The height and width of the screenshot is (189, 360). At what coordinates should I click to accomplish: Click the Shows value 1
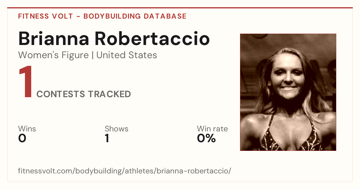(107, 138)
